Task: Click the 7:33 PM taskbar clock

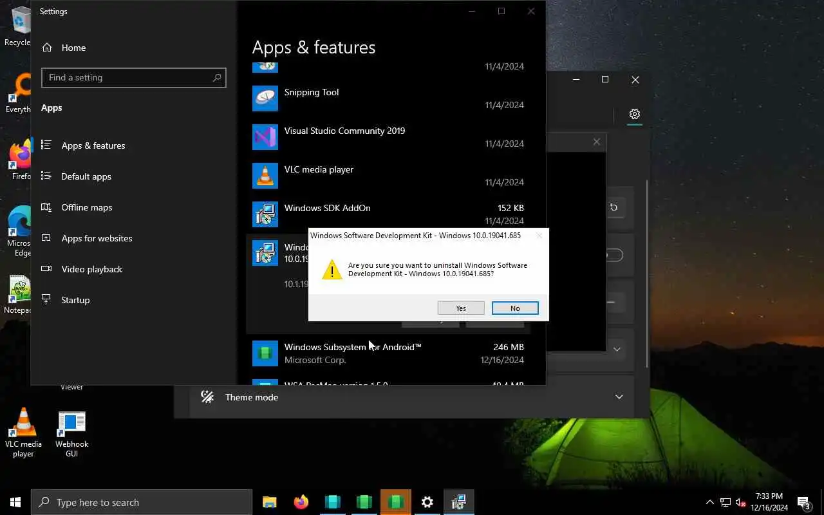Action: pos(769,502)
